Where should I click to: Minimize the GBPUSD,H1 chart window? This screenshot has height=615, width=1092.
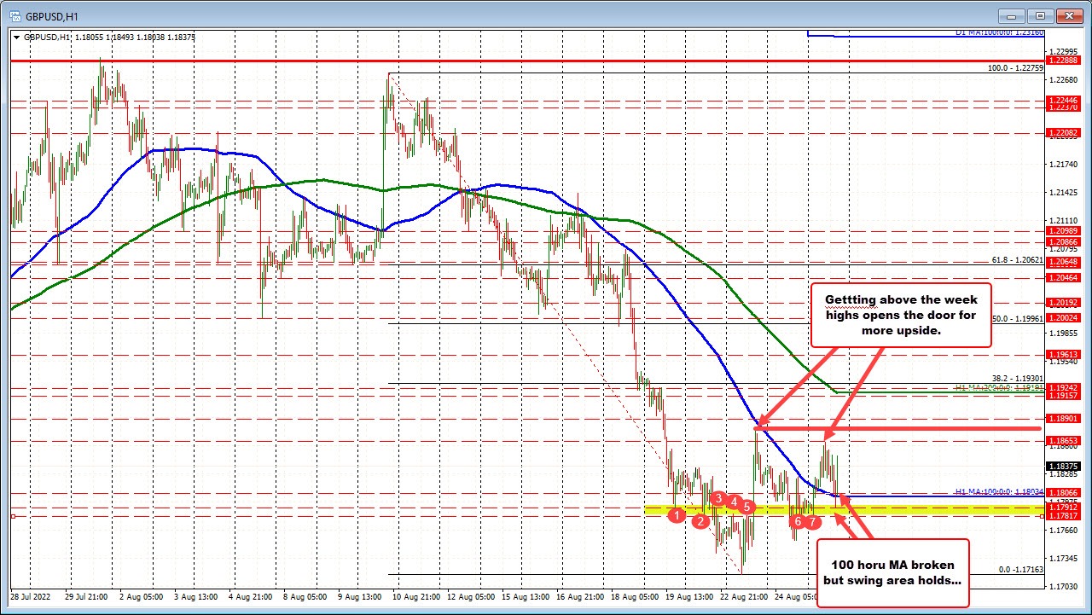(x=1010, y=15)
